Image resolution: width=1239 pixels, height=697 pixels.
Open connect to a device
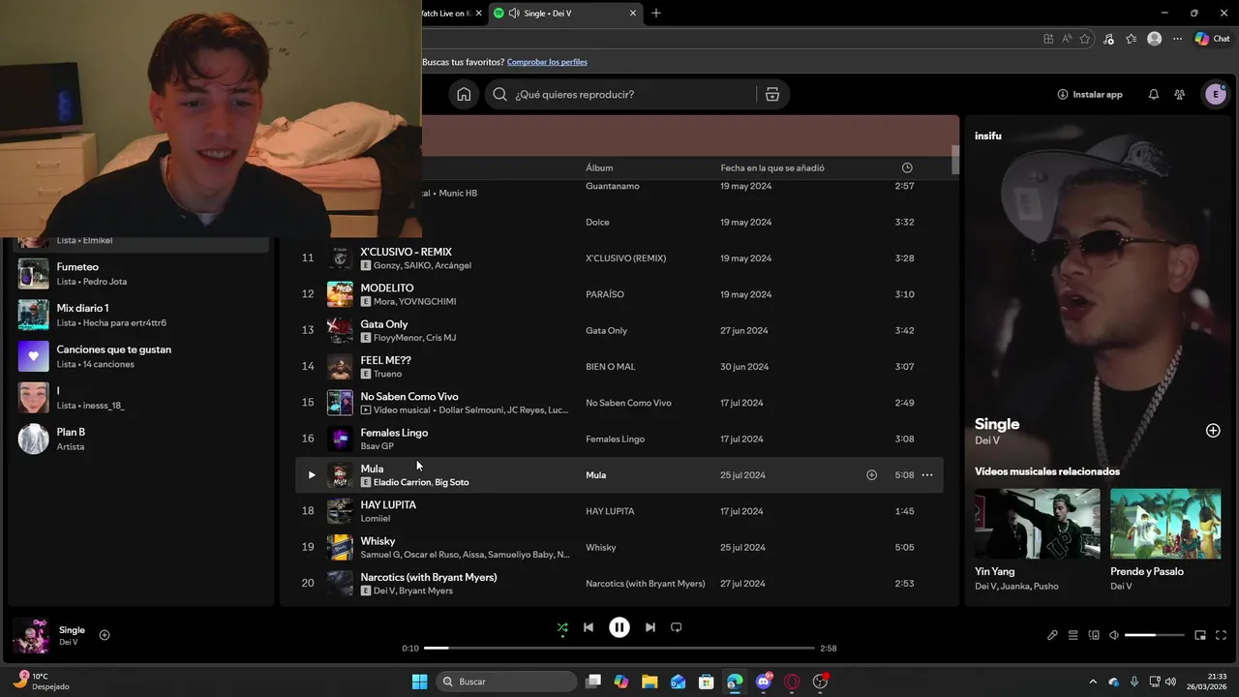(x=1094, y=635)
